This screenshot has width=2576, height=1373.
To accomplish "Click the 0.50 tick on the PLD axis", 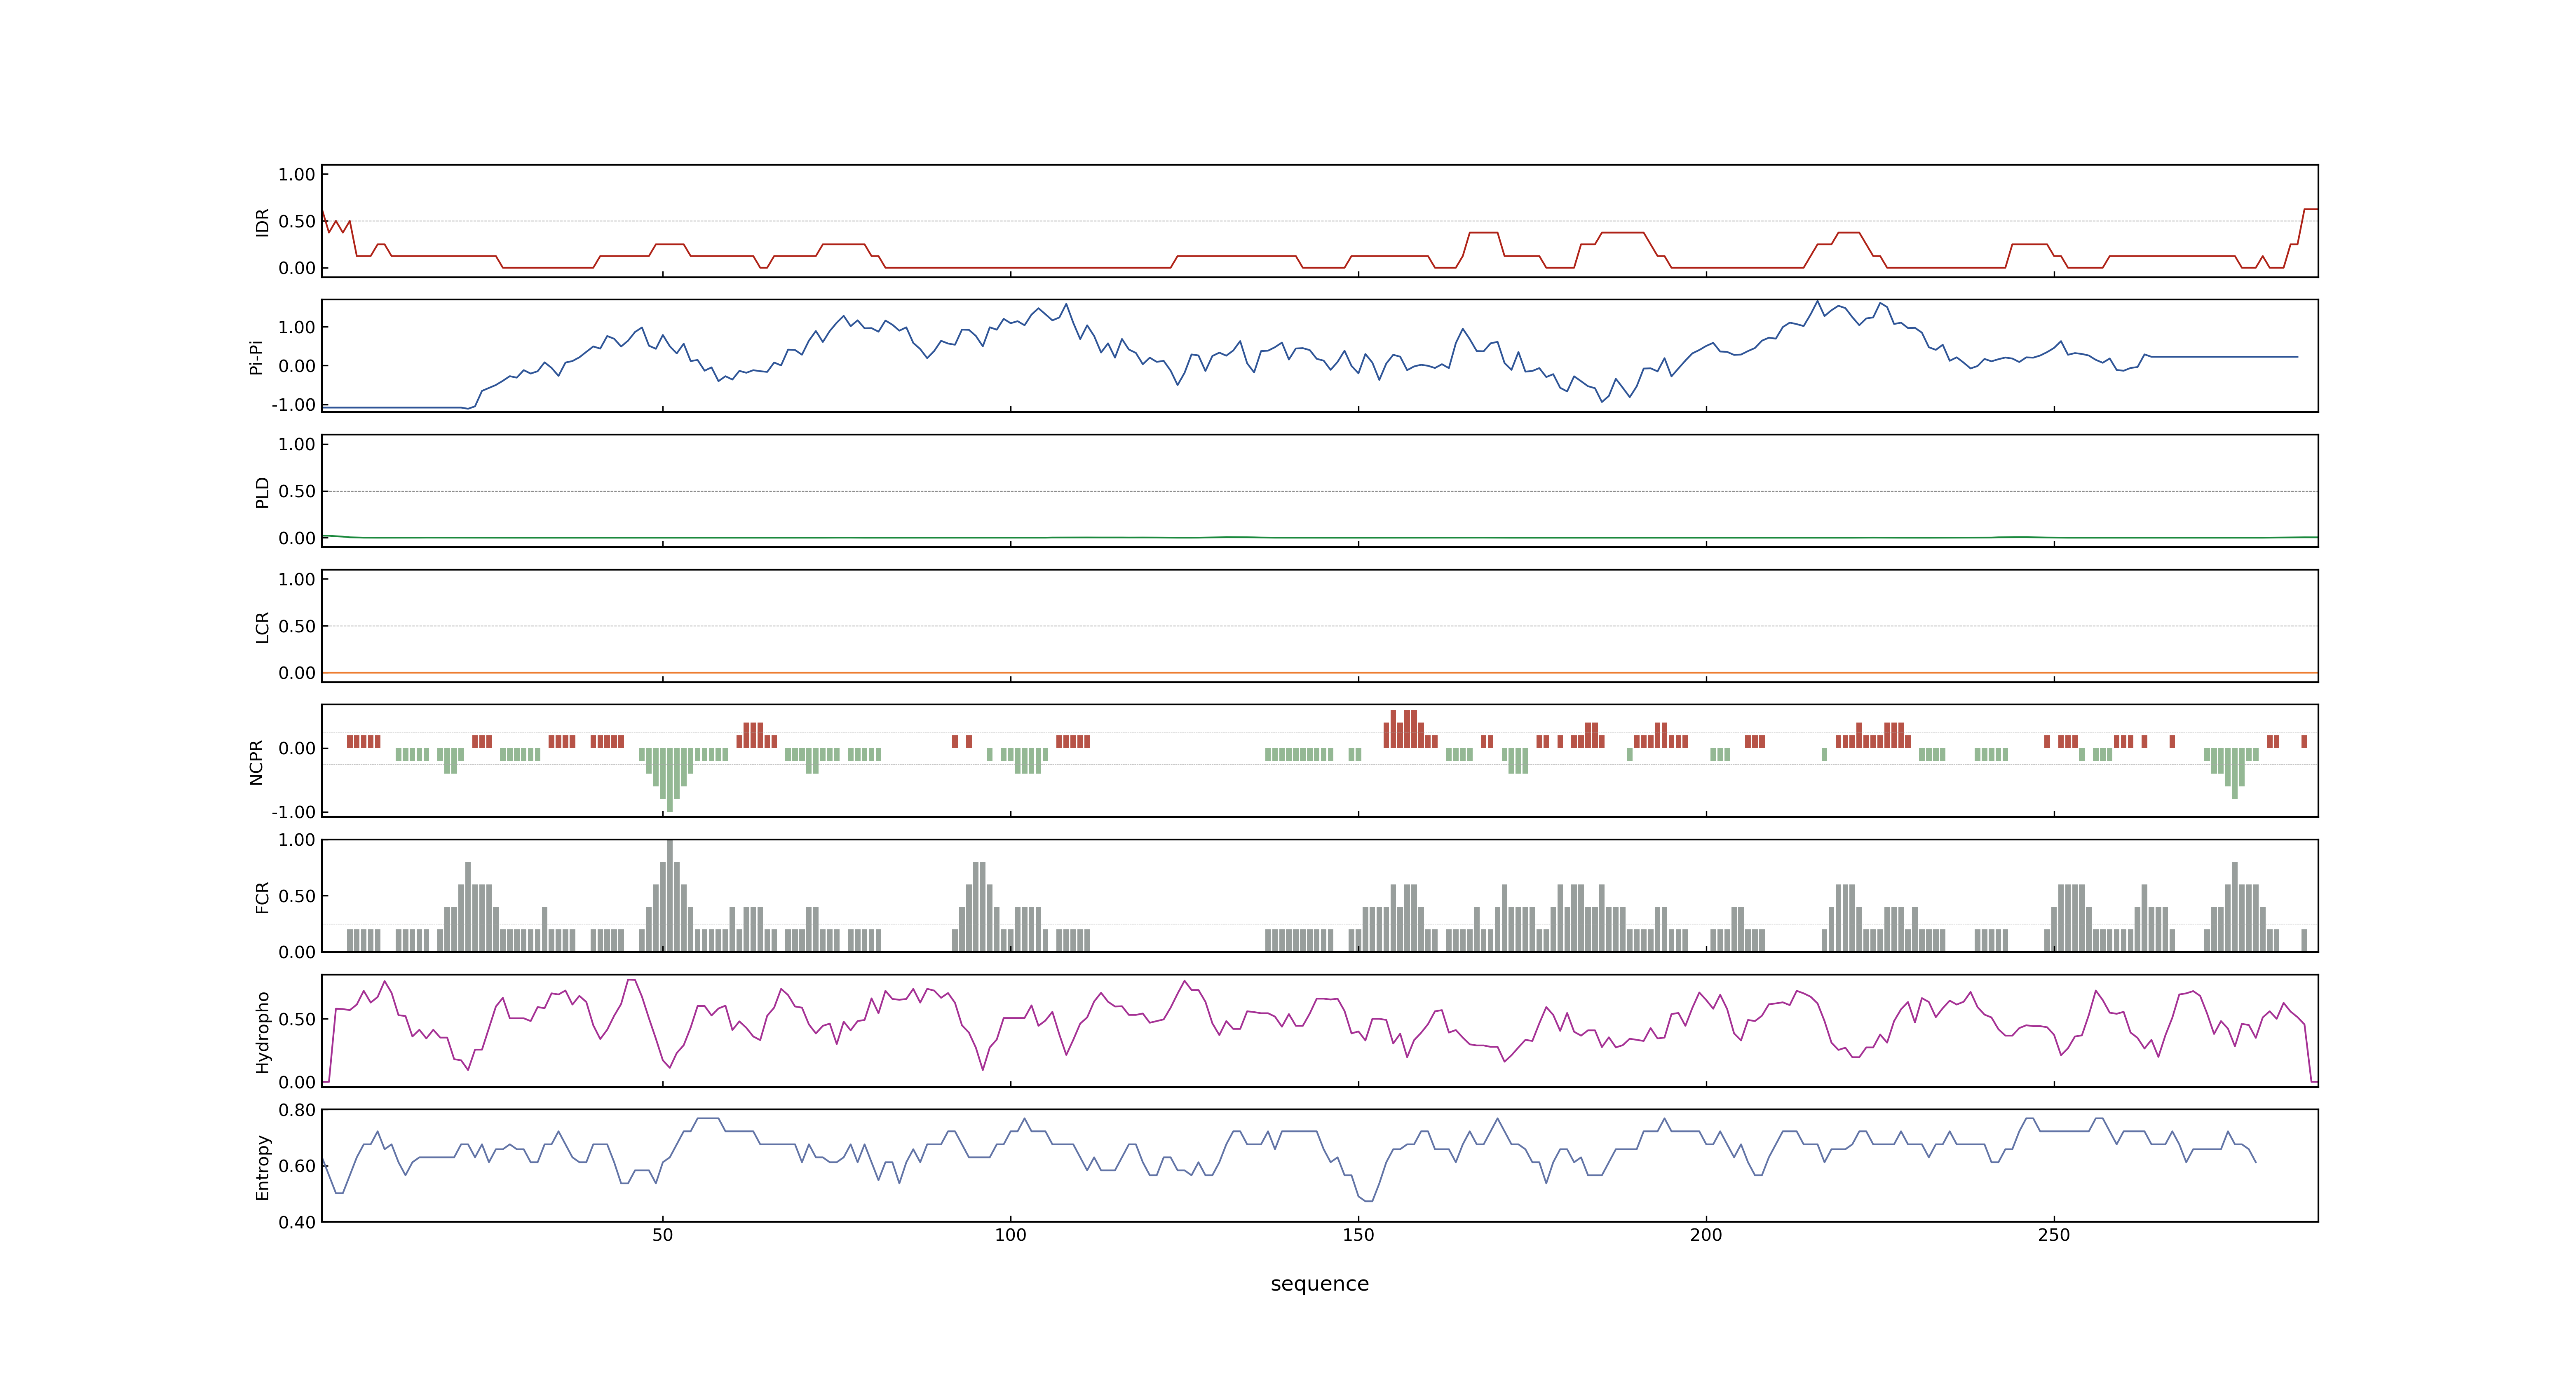I will click(x=297, y=491).
